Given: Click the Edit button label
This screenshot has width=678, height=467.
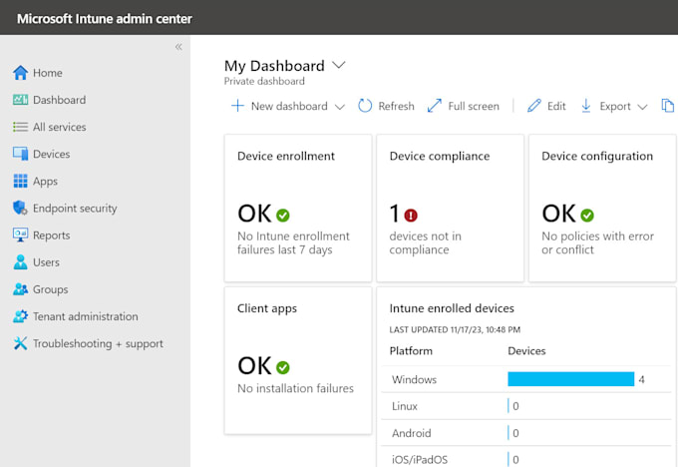Looking at the screenshot, I should [556, 106].
